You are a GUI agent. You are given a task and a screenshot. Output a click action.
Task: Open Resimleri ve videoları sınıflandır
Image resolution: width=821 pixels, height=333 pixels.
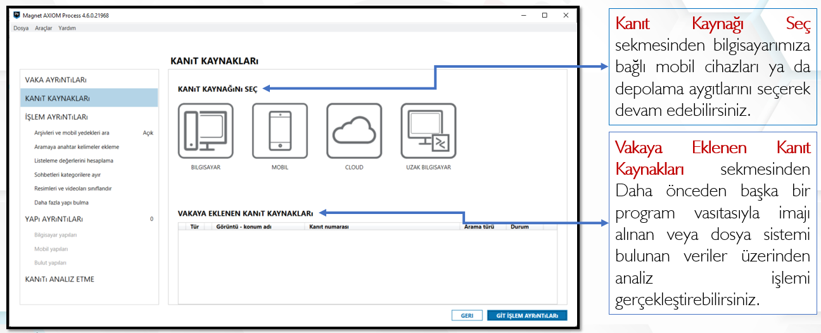pos(73,189)
